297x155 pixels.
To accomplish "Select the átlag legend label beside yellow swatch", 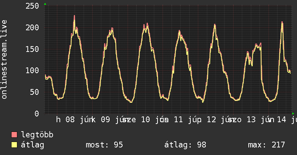I will coord(32,145).
